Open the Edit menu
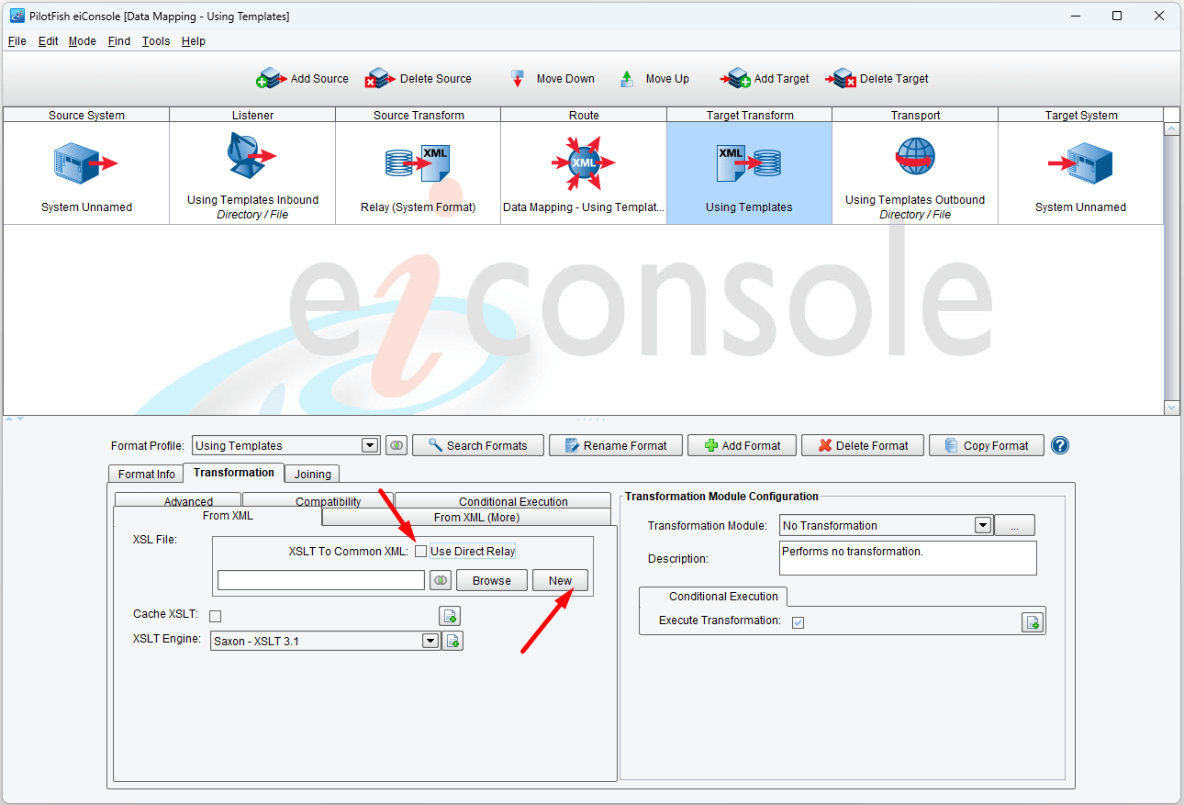Viewport: 1184px width, 805px height. [49, 41]
